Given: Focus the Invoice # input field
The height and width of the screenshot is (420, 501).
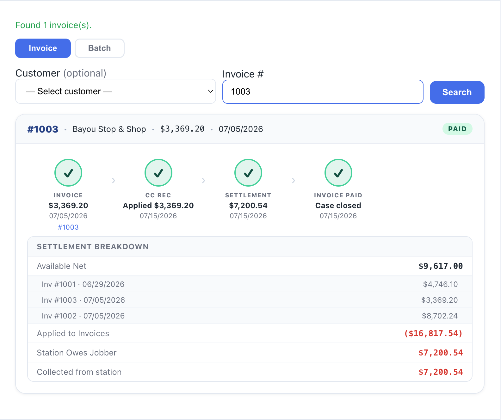Looking at the screenshot, I should click(x=323, y=92).
